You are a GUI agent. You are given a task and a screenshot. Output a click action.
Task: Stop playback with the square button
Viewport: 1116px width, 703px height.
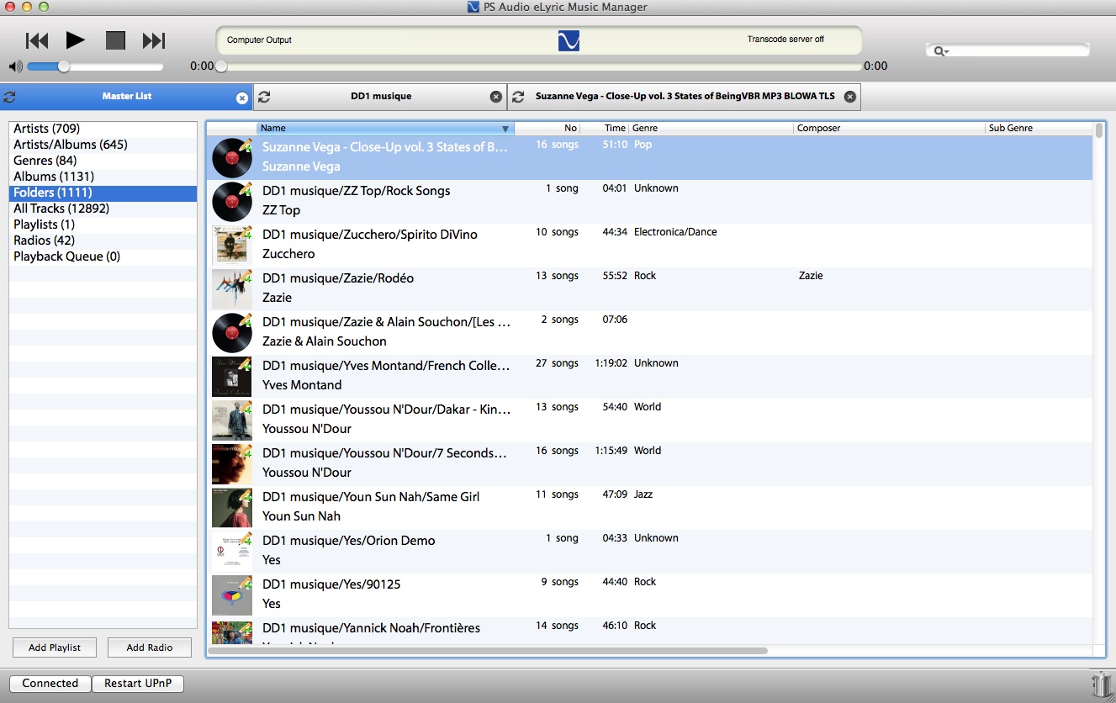pyautogui.click(x=115, y=40)
